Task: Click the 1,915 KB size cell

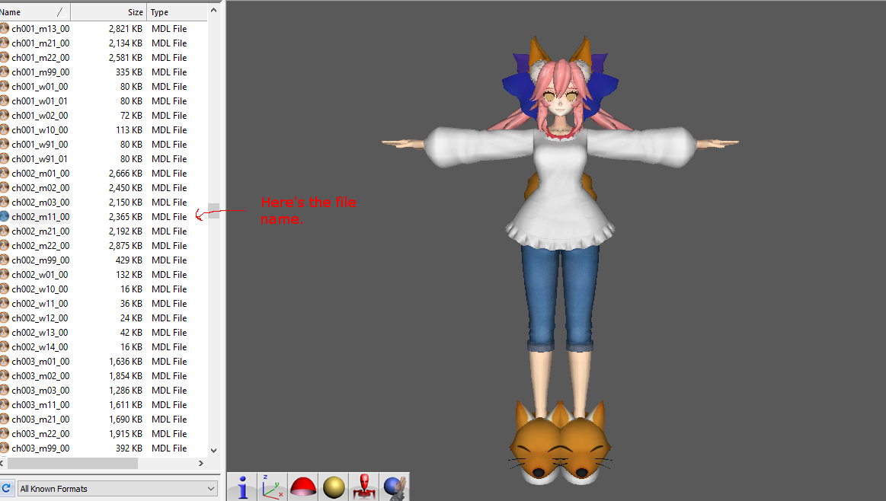Action: [x=126, y=434]
